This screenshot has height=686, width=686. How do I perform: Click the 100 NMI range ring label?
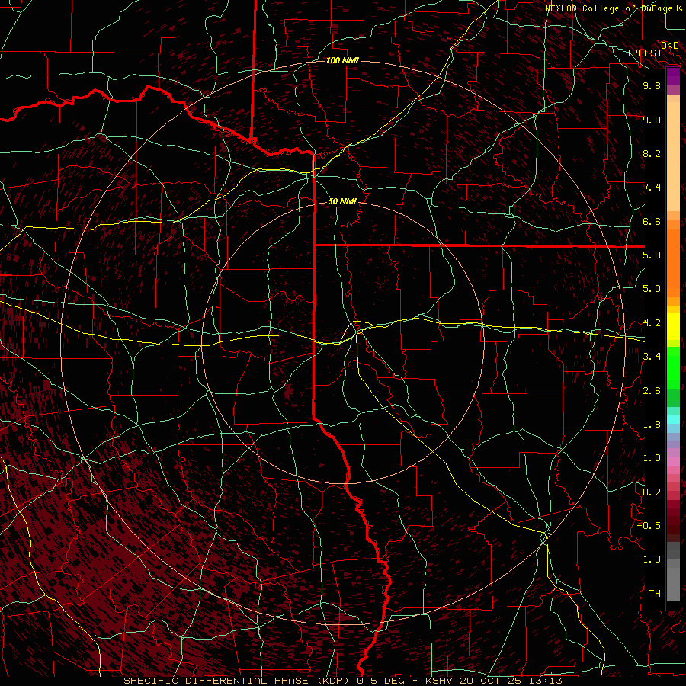[x=342, y=60]
